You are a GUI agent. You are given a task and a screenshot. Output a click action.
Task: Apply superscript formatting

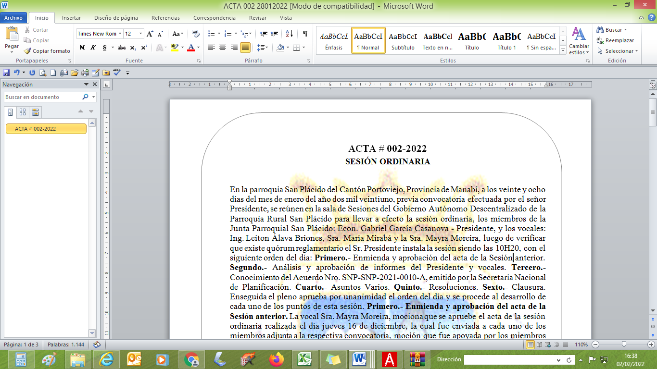[x=144, y=48]
